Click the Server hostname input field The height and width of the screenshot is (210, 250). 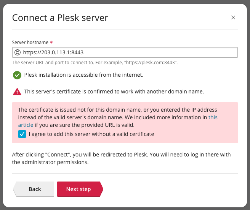(125, 52)
